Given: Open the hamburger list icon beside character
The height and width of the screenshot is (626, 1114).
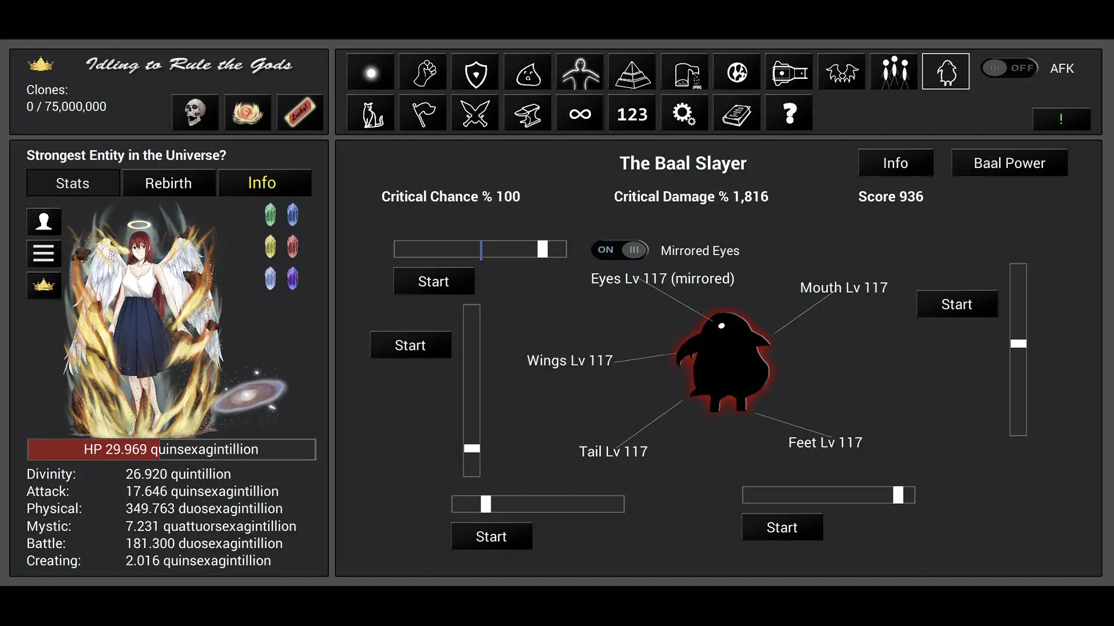Looking at the screenshot, I should pos(44,253).
